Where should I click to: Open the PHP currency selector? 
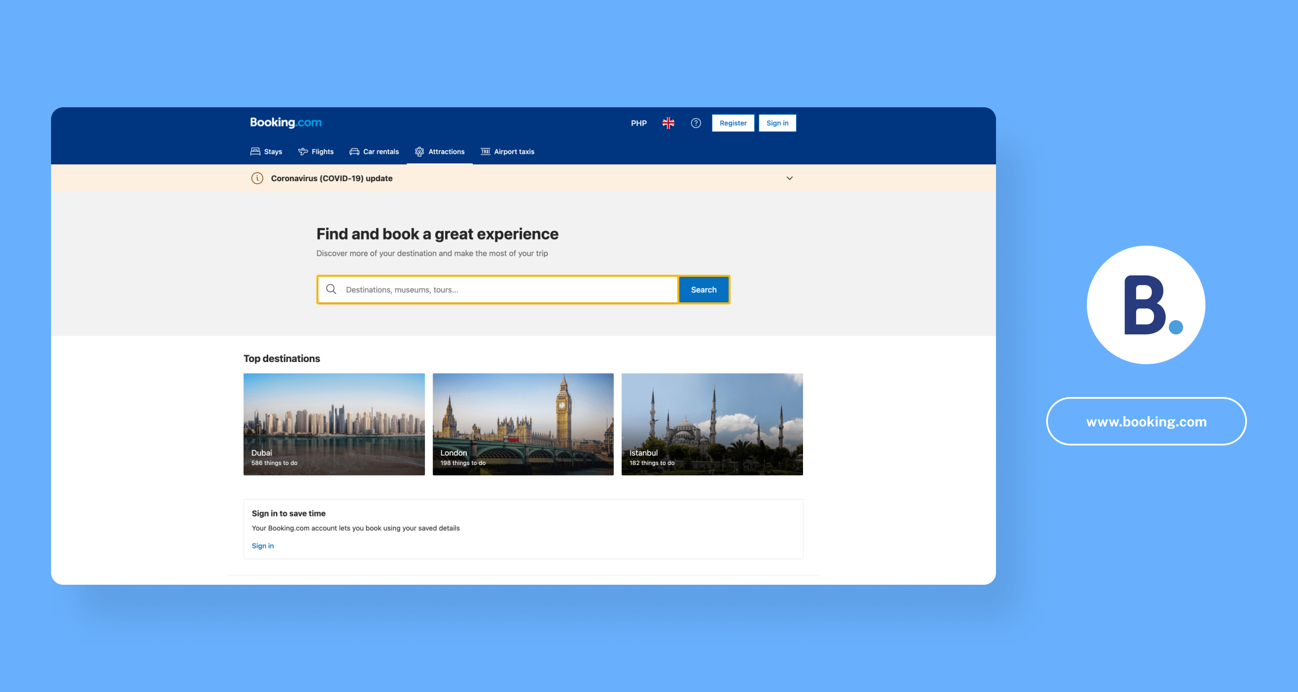tap(639, 123)
